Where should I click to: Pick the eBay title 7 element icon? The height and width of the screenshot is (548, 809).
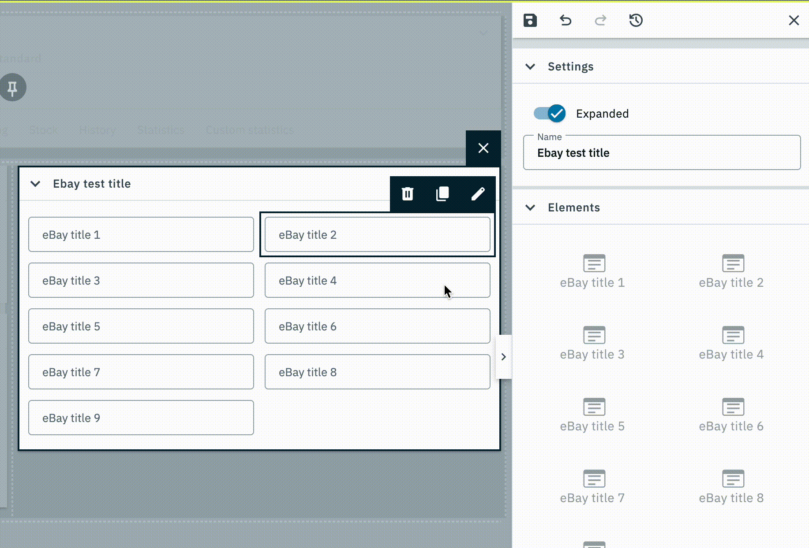[x=594, y=479]
